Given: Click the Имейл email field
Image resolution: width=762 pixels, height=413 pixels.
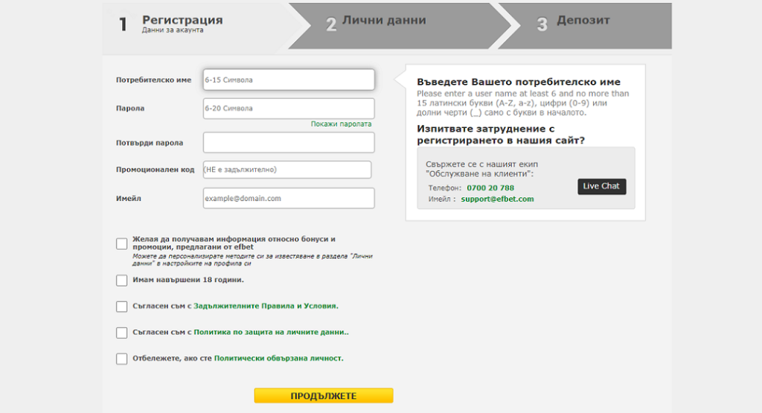Looking at the screenshot, I should (288, 199).
